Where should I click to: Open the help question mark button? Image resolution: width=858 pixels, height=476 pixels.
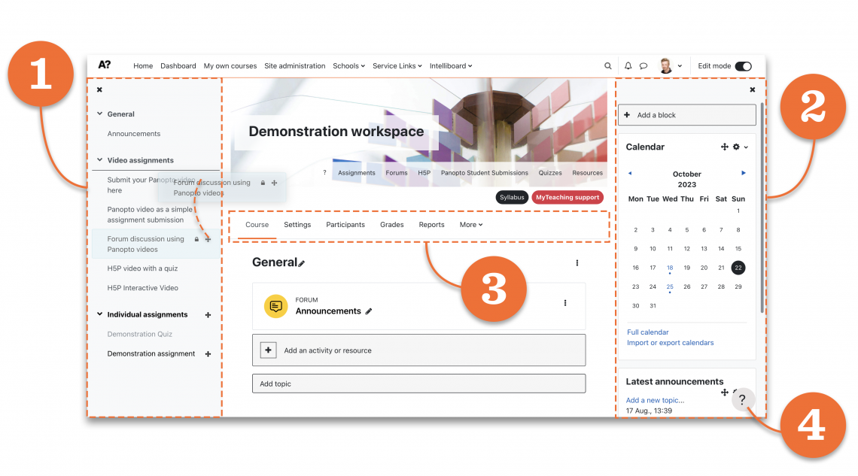(742, 400)
